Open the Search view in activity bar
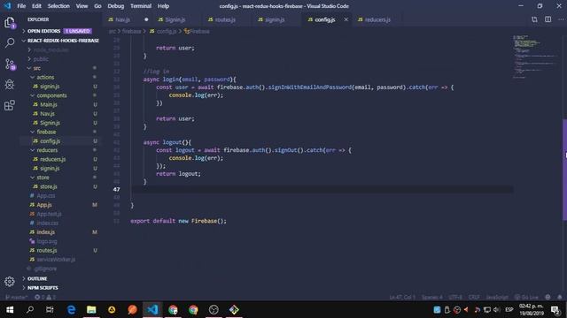 [x=10, y=43]
